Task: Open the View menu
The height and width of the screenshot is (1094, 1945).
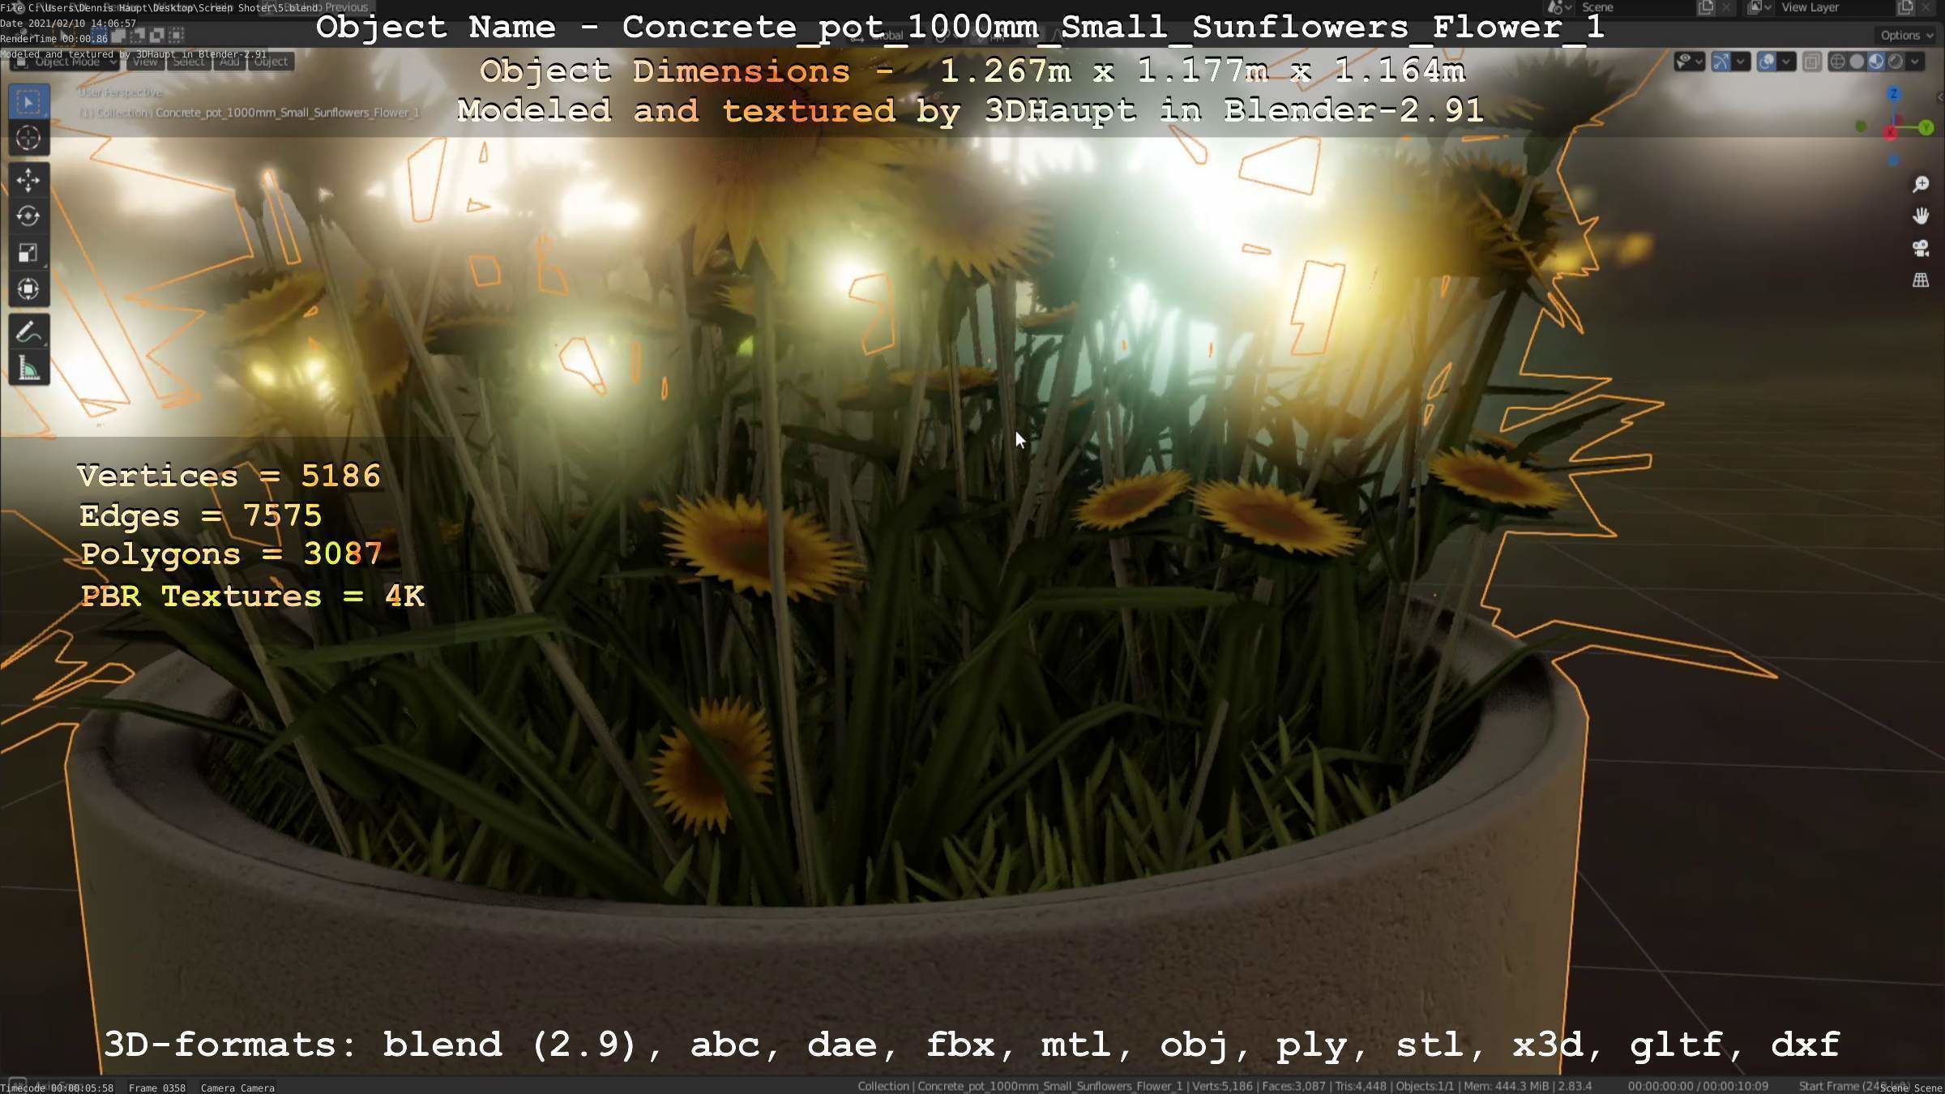Action: 146,62
